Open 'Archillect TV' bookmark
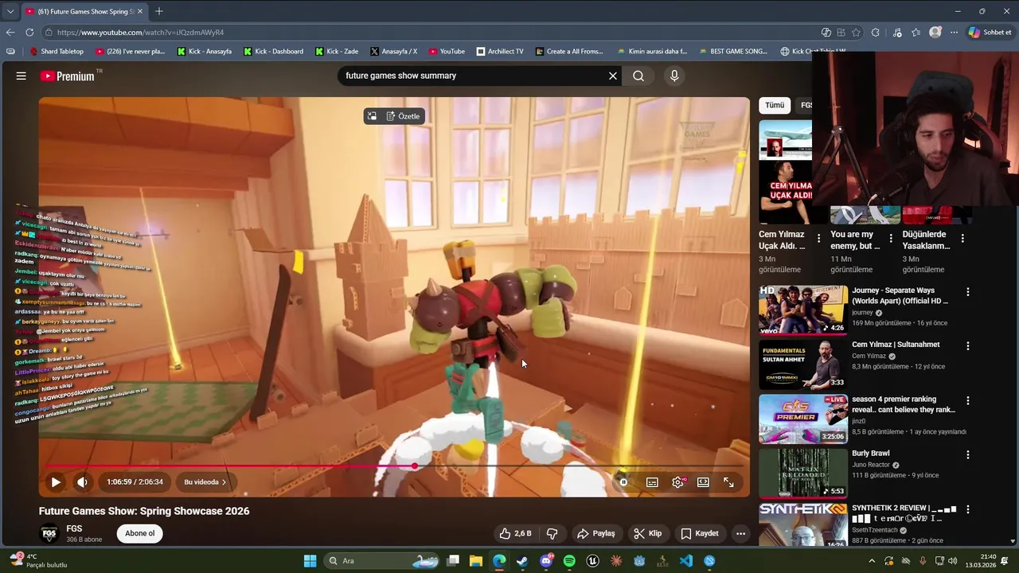Viewport: 1019px width, 573px height. [x=500, y=51]
